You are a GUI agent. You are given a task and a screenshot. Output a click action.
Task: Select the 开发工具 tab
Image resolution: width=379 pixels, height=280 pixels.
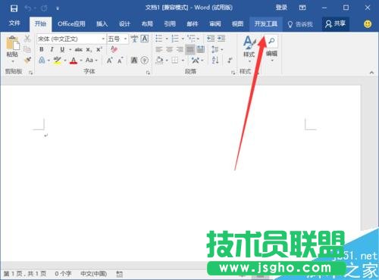[266, 24]
